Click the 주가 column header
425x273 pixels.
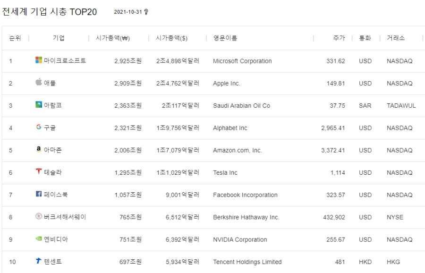(x=339, y=38)
